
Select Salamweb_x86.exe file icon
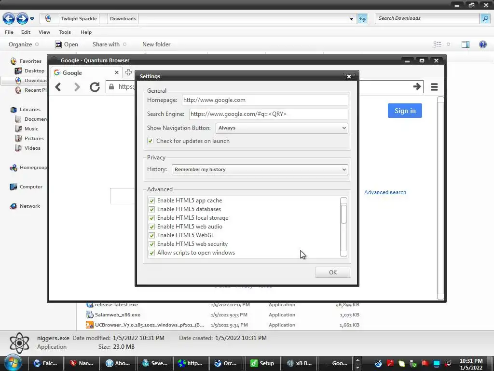(90, 314)
